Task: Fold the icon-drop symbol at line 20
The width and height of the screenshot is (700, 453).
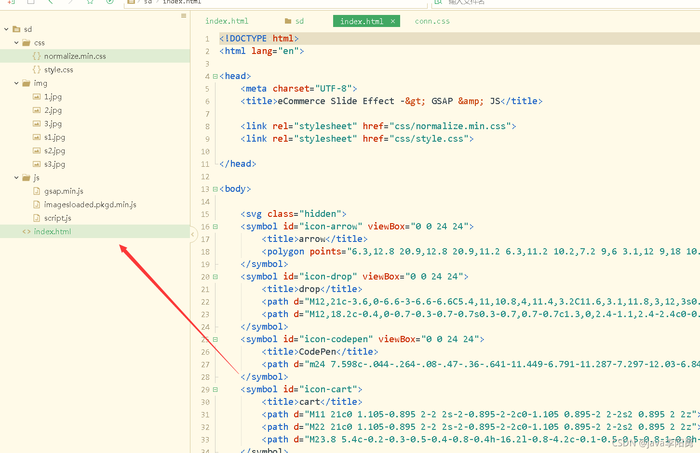Action: click(215, 277)
